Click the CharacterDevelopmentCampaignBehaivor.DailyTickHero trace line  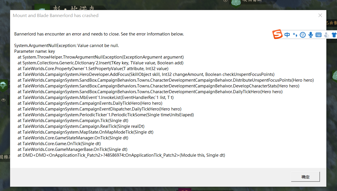click(x=150, y=92)
